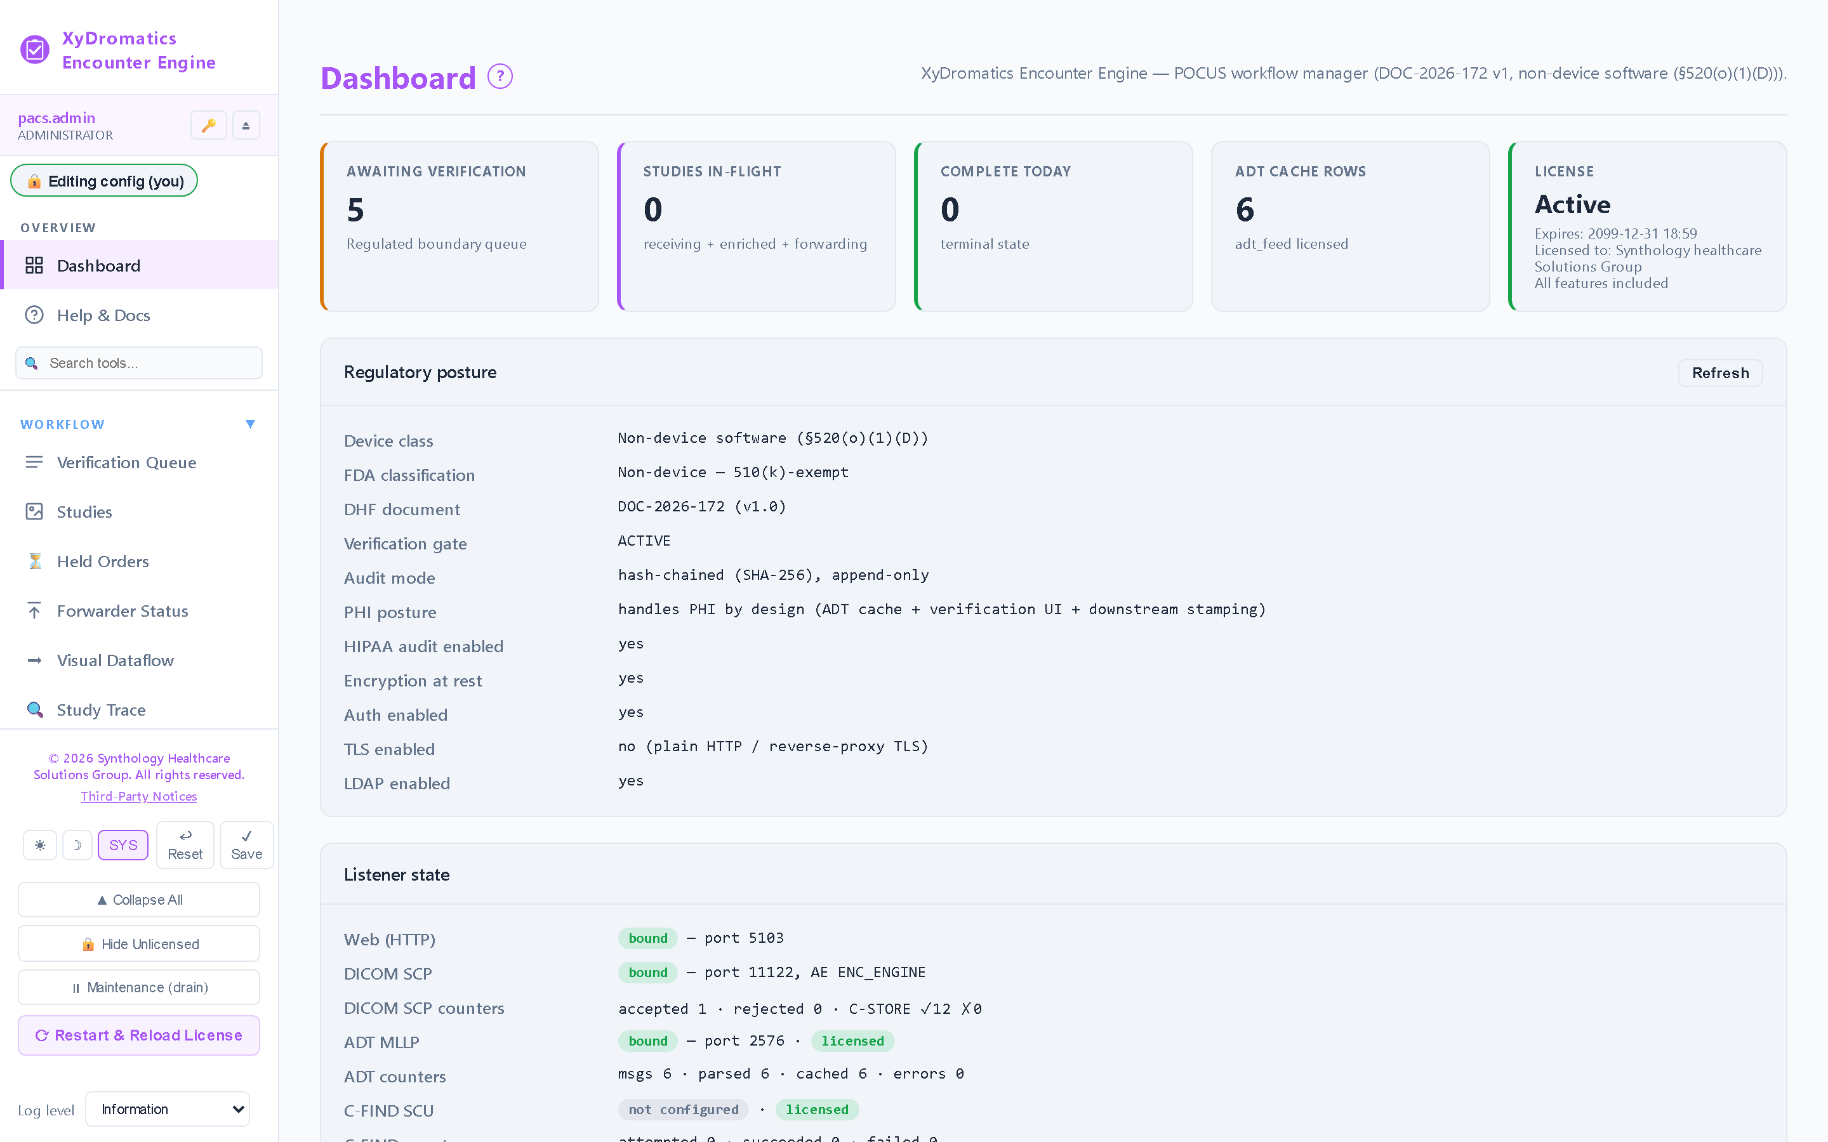
Task: Toggle Hide Unlicensed tools
Action: tap(139, 944)
